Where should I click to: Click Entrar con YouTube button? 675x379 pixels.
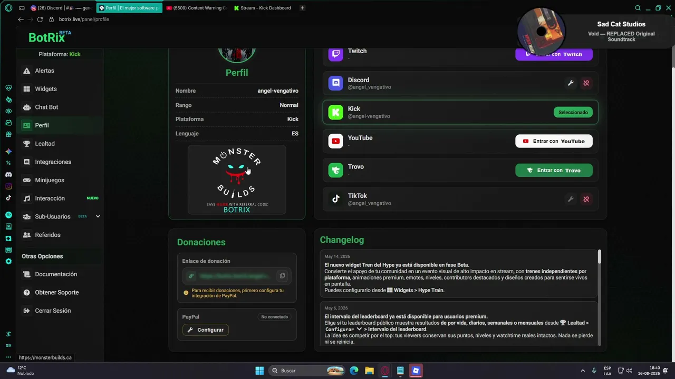coord(554,141)
